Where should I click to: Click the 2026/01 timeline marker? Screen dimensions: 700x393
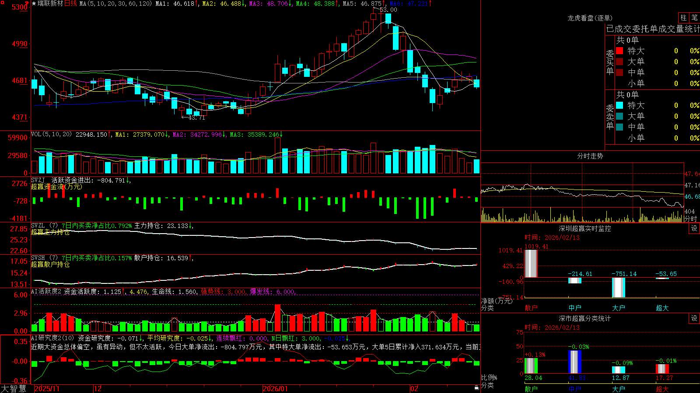[x=276, y=389]
